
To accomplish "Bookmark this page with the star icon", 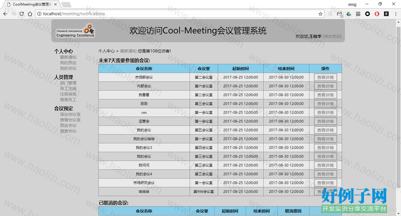I will coord(321,14).
